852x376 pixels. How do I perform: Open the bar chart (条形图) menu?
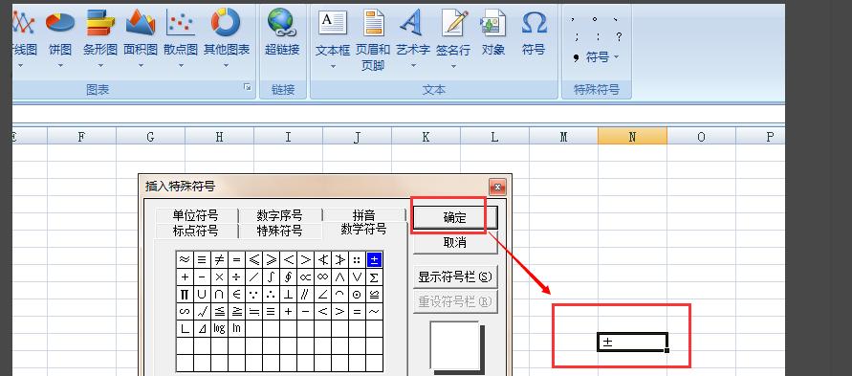pyautogui.click(x=100, y=38)
